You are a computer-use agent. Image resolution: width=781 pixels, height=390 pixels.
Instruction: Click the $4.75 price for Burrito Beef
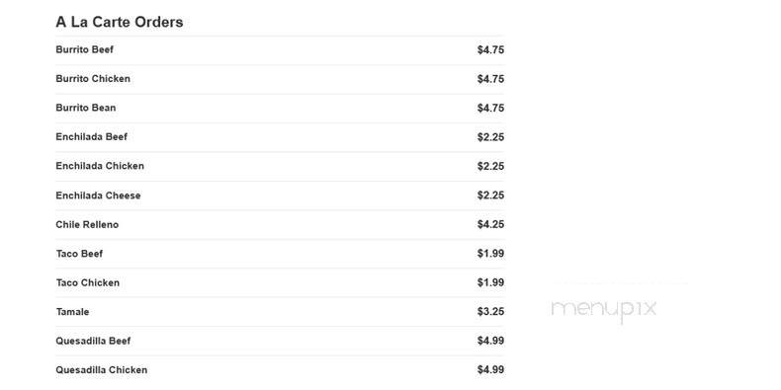[x=490, y=49]
